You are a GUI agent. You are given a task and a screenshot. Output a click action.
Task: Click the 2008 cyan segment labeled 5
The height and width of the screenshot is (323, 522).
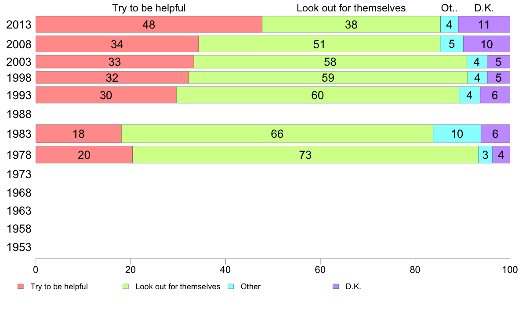pos(452,44)
